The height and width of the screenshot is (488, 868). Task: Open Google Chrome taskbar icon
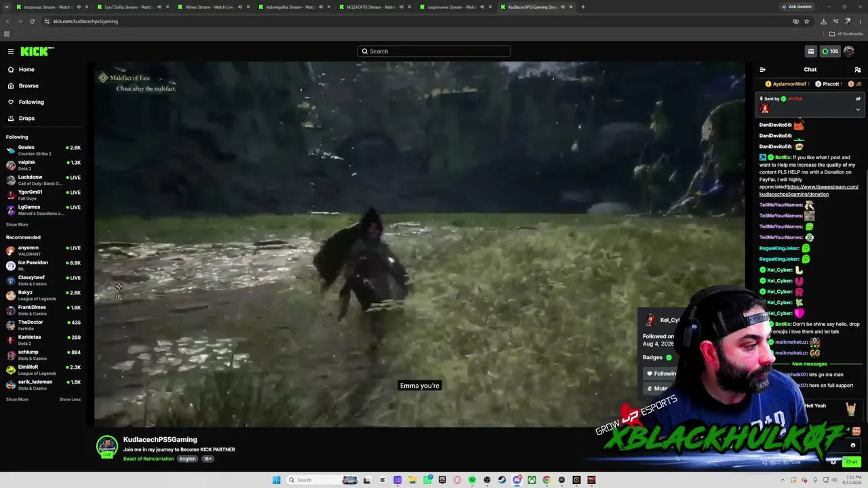click(x=546, y=480)
